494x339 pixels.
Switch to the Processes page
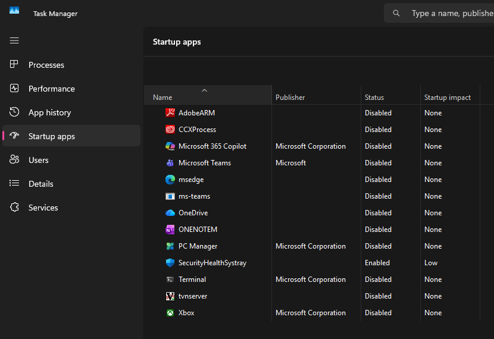(46, 65)
